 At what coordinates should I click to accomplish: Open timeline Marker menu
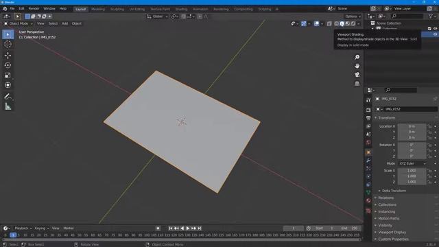tap(69, 228)
